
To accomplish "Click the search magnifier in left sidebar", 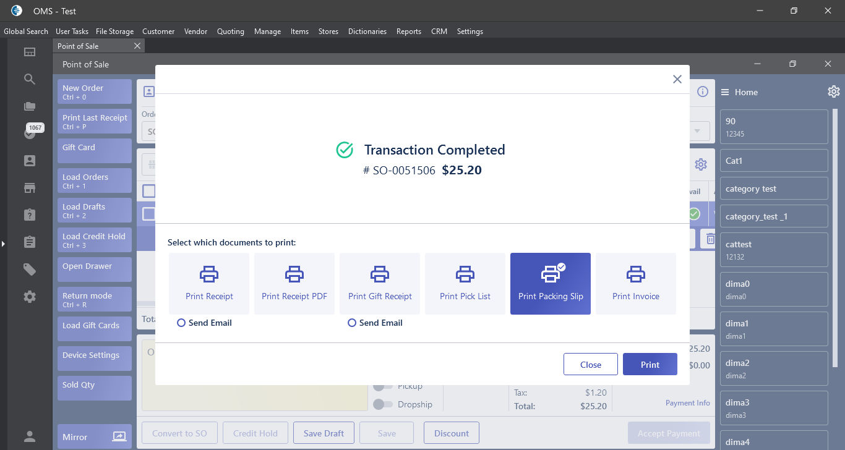I will 30,79.
